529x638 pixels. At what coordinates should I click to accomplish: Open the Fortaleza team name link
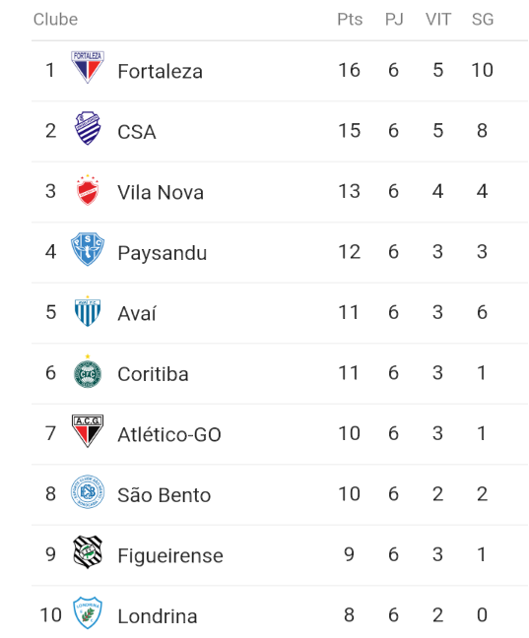point(160,71)
